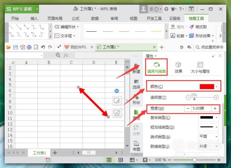The width and height of the screenshot is (231, 168).
Task: Select the black line style preset
Action: coord(91,31)
